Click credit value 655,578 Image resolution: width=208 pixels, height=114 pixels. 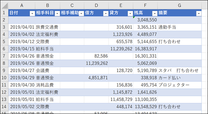click(121, 41)
